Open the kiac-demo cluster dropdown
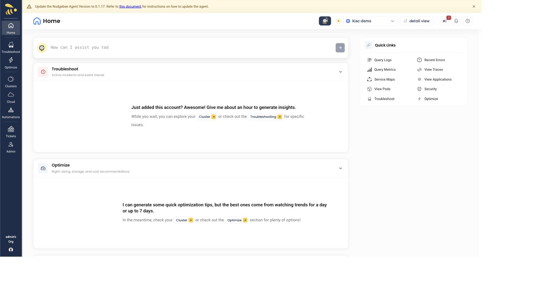This screenshot has width=535, height=285. click(x=370, y=21)
